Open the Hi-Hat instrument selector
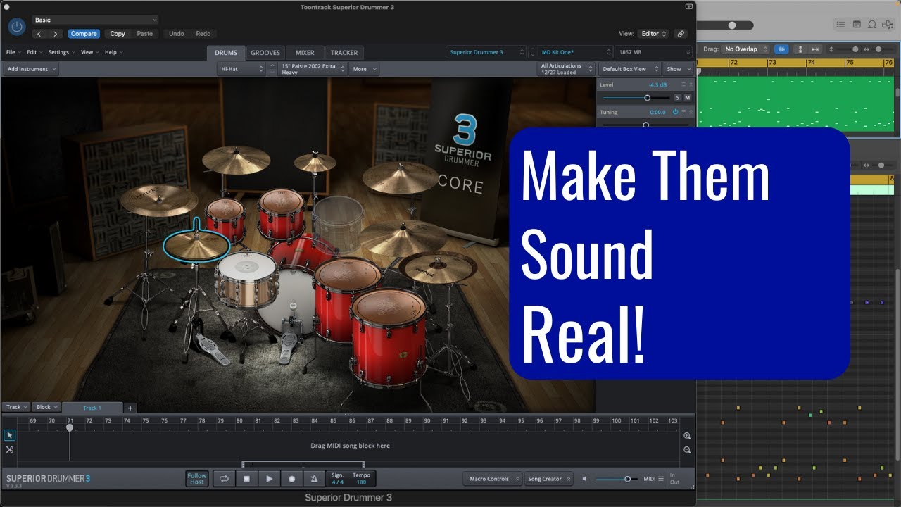Screen dimensions: 901x507 (241, 69)
